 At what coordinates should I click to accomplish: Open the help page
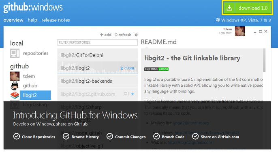pyautogui.click(x=32, y=20)
